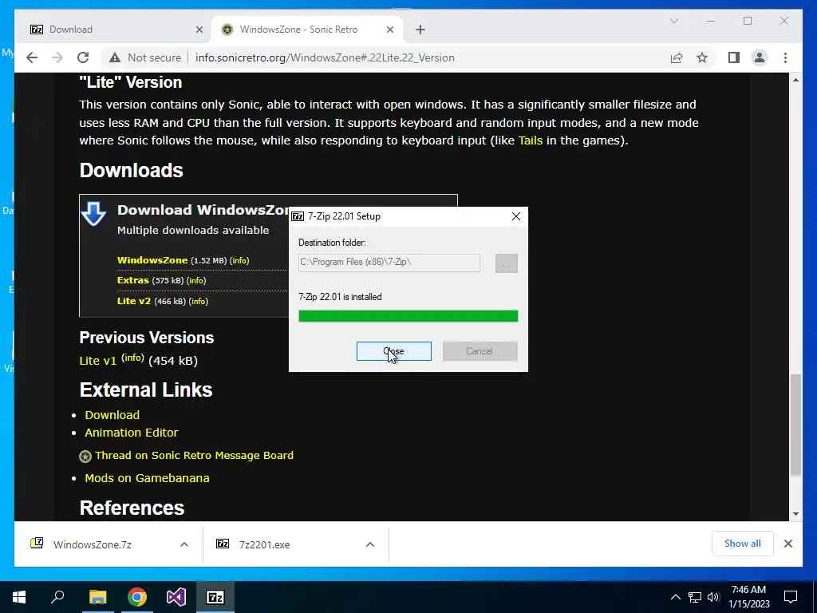Screen dimensions: 817x613
Task: Open the Mods on Gamebanana link
Action: pyautogui.click(x=147, y=478)
